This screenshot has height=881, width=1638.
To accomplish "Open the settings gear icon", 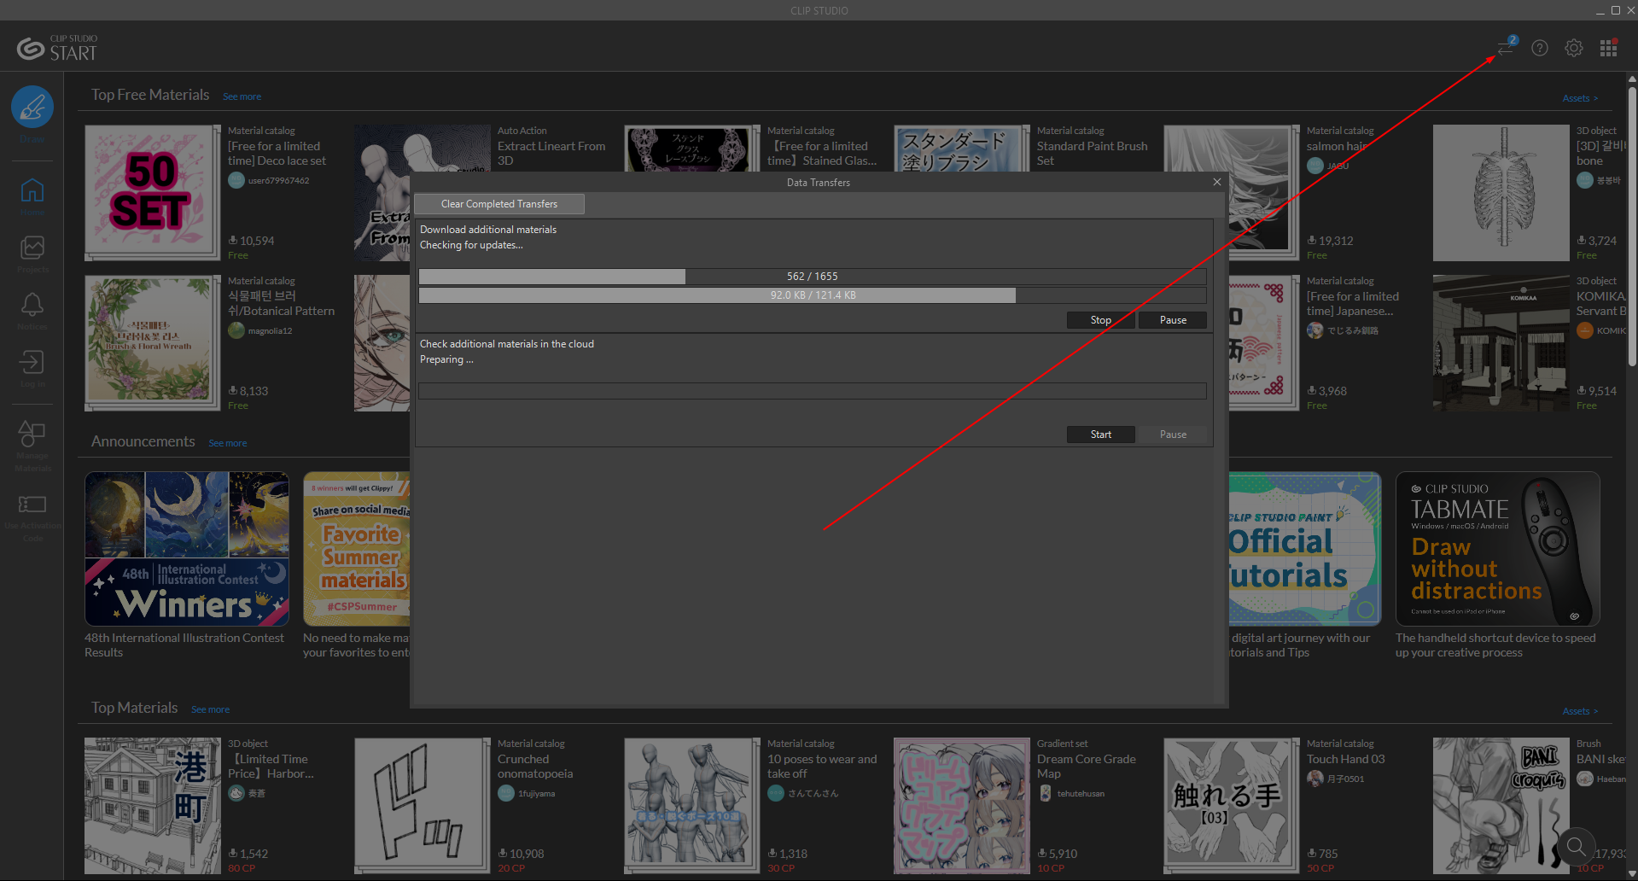I will pos(1574,48).
